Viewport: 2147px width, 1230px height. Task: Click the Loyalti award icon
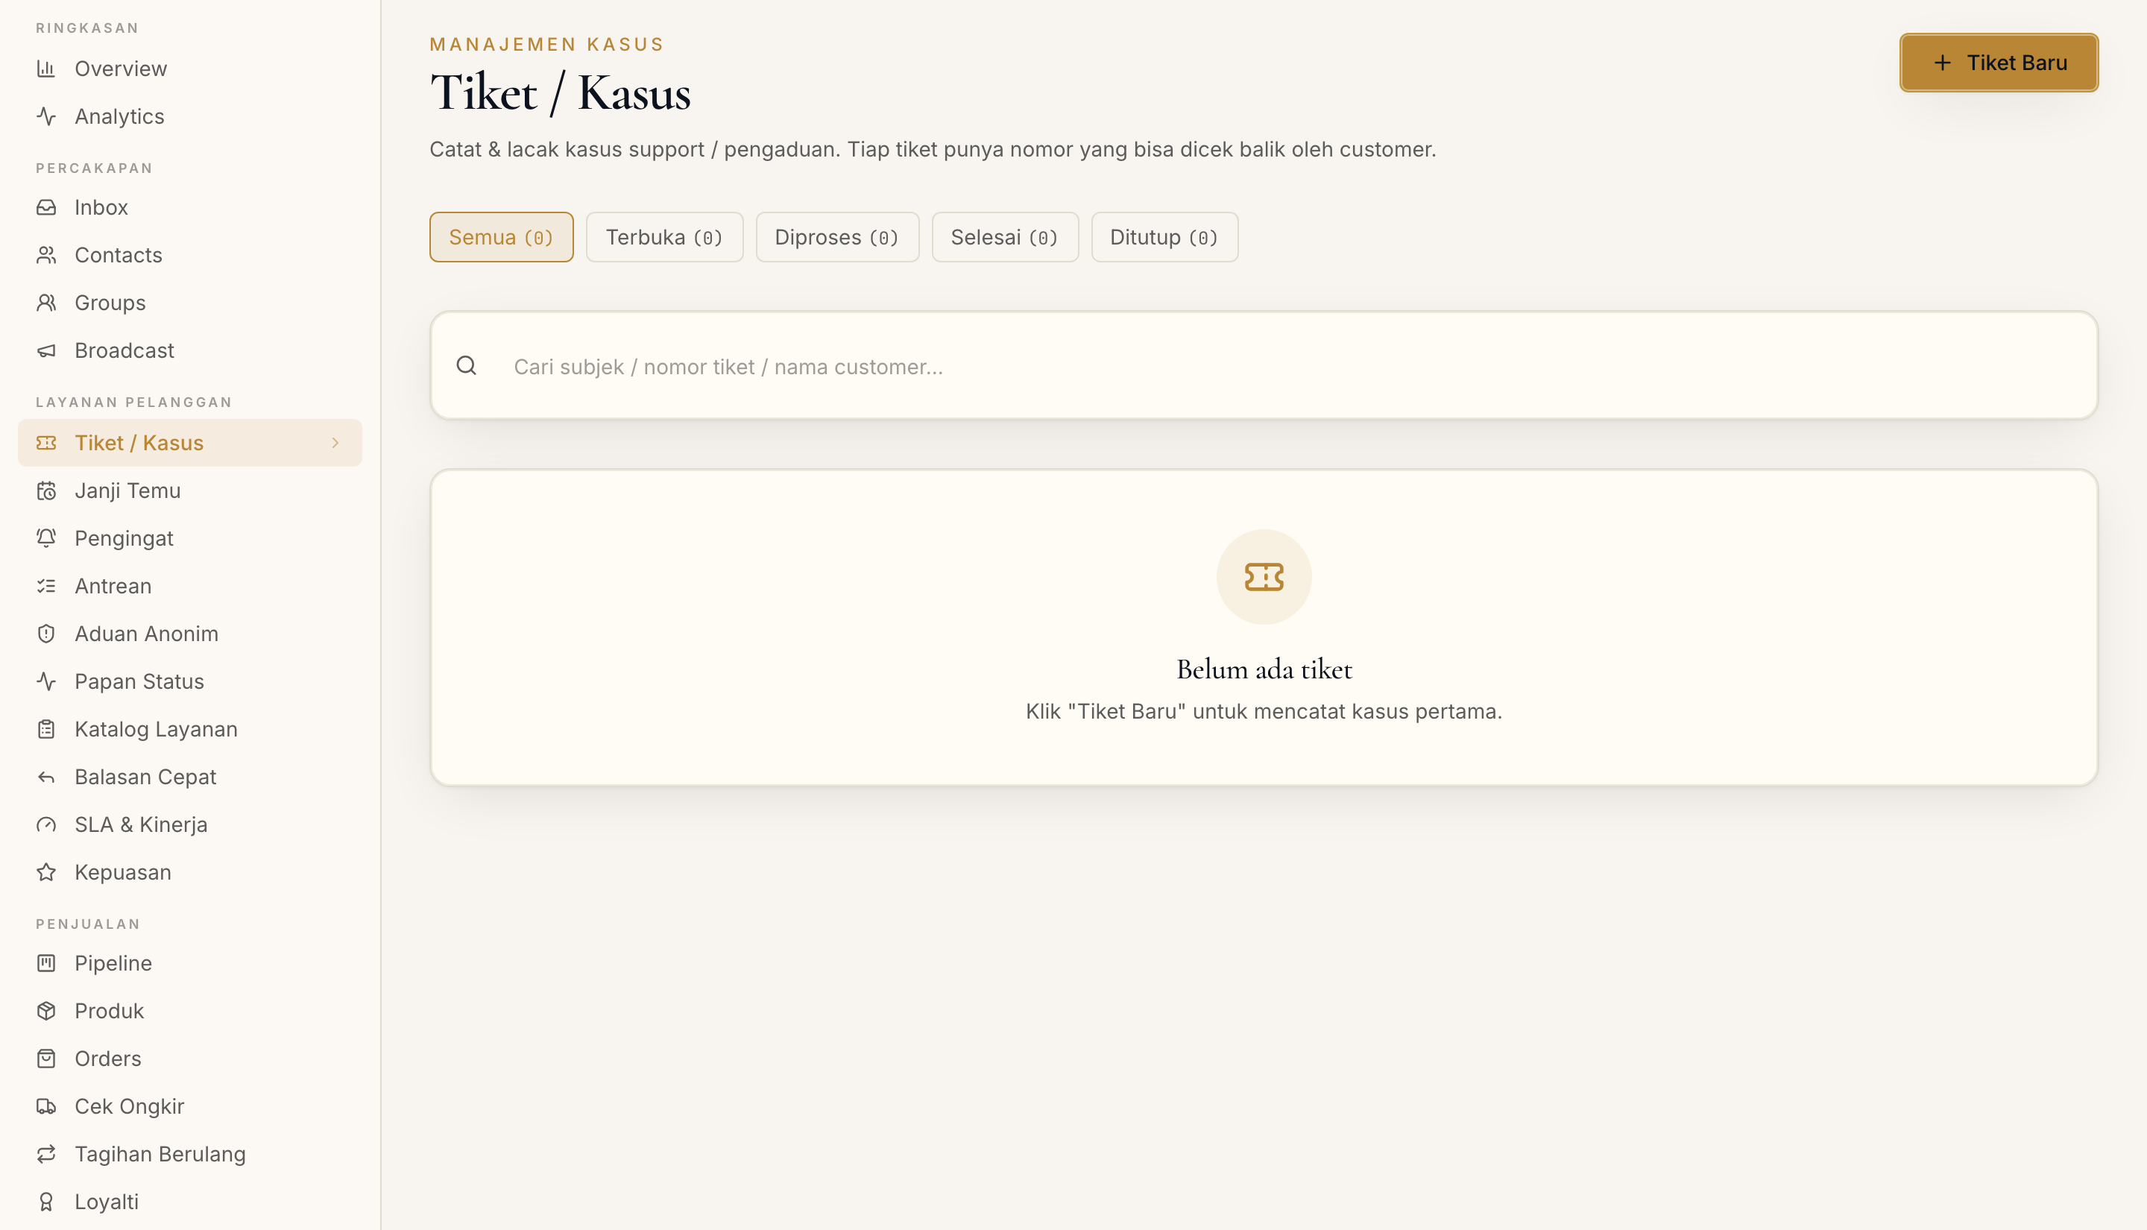(x=46, y=1202)
